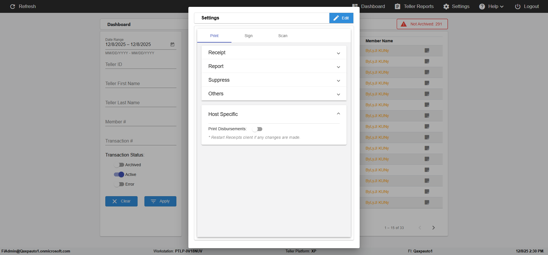Click the 12/8/25 2:30 PM timestamp

(530, 251)
